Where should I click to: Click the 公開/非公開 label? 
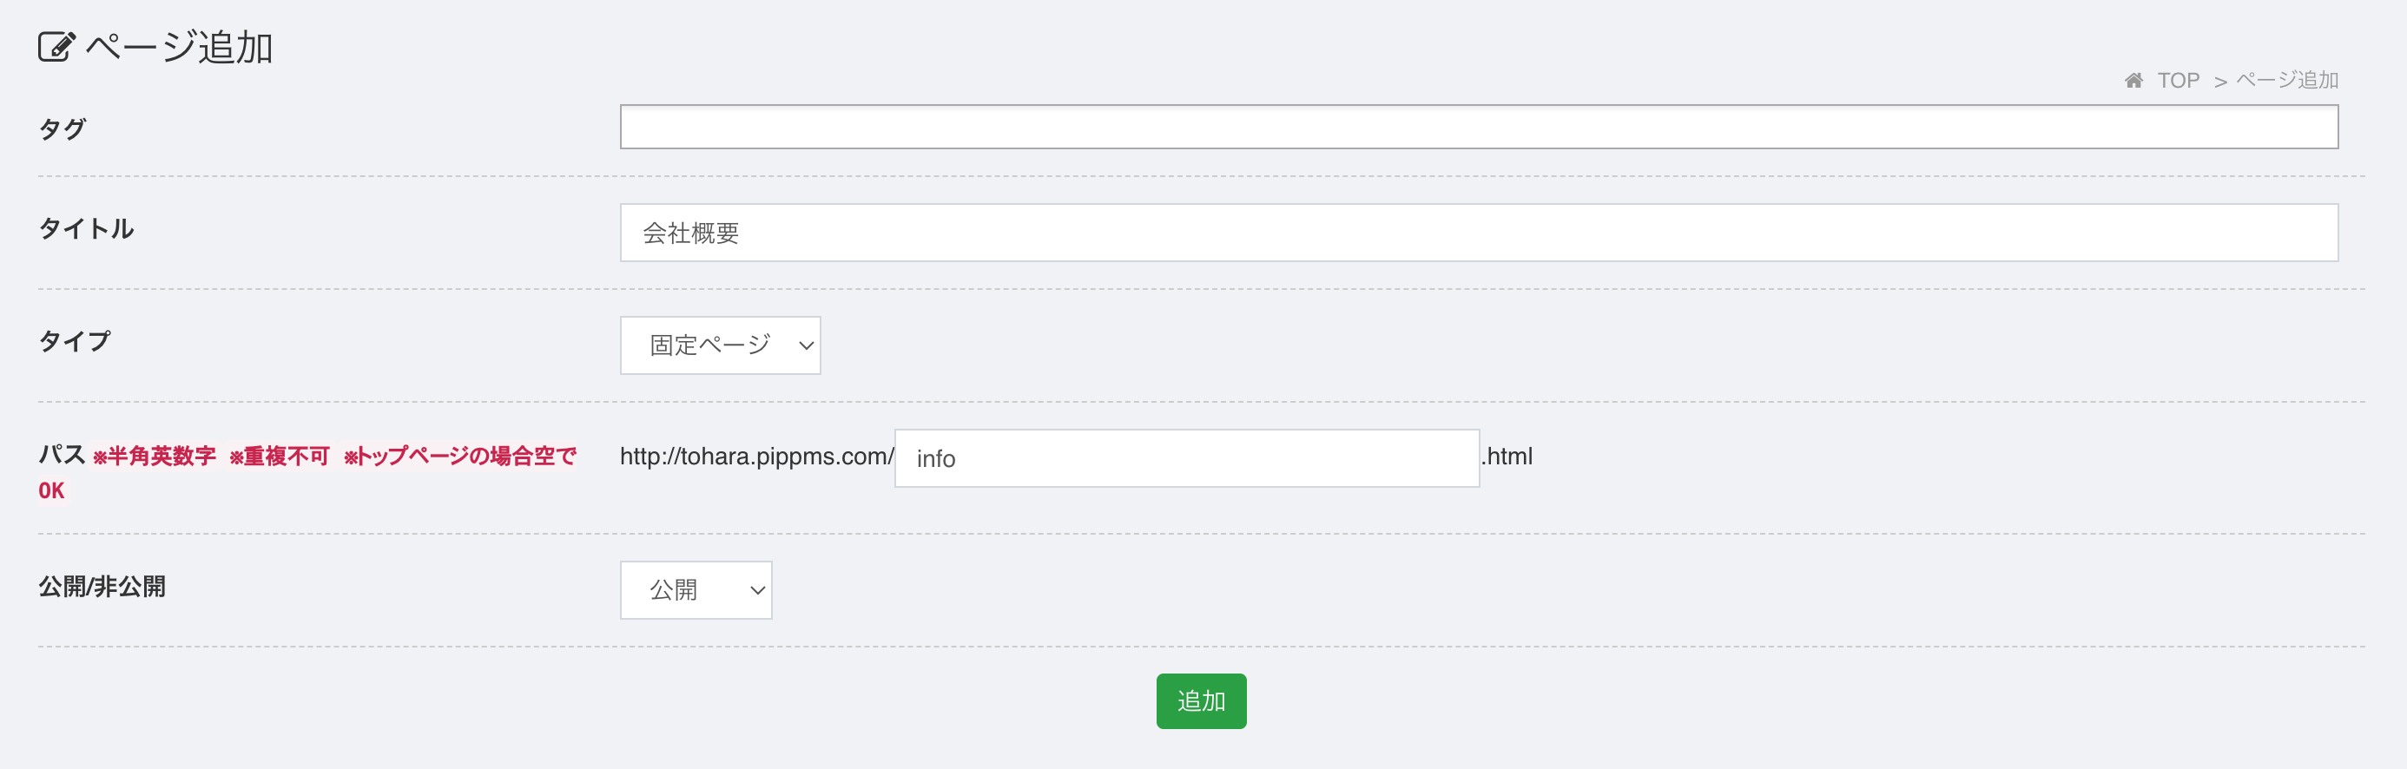click(x=102, y=587)
